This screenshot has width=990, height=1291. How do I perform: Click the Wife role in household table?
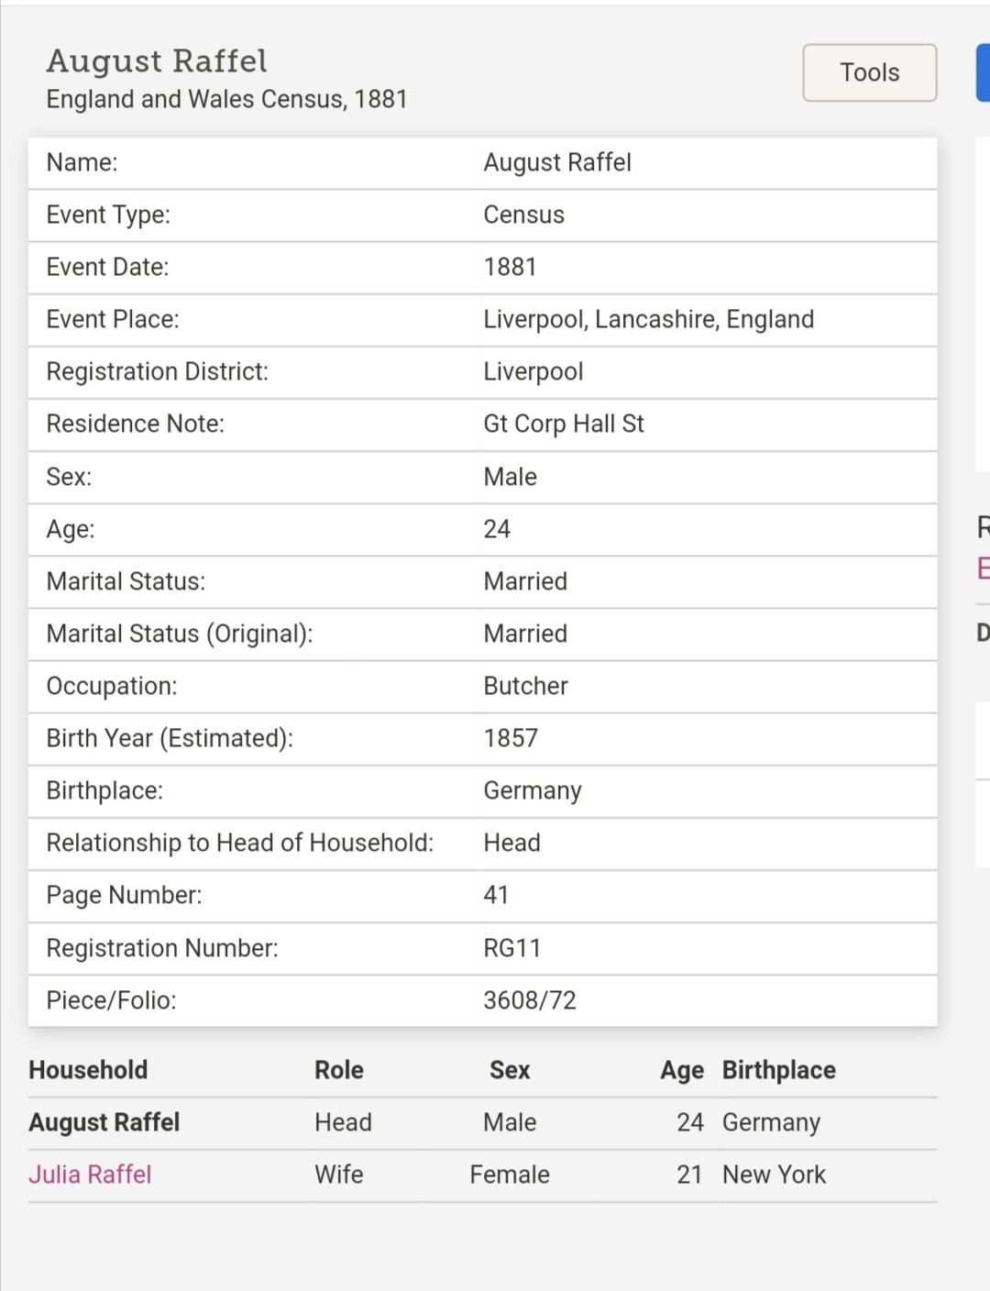339,1175
